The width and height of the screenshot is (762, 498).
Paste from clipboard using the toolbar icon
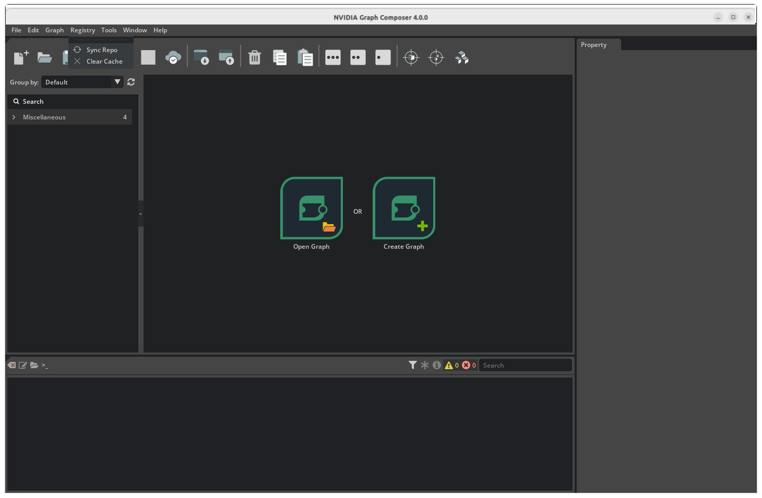point(305,57)
